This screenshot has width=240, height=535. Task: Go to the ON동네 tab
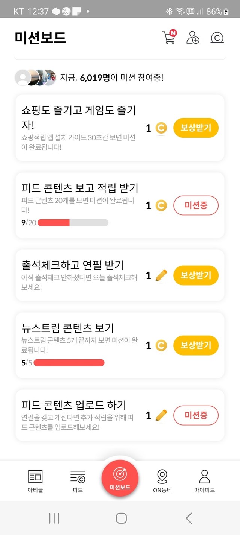pos(162,480)
